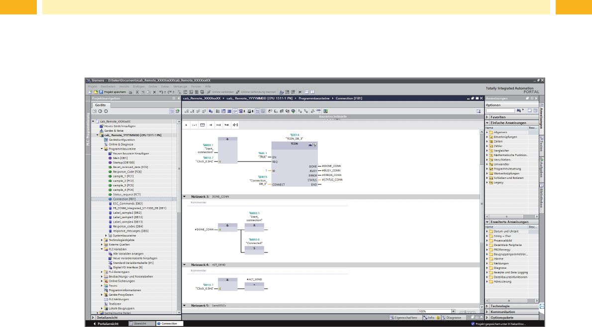This screenshot has height=327, width=592.
Task: Click the back arrow in project navigation
Action: pyautogui.click(x=100, y=111)
